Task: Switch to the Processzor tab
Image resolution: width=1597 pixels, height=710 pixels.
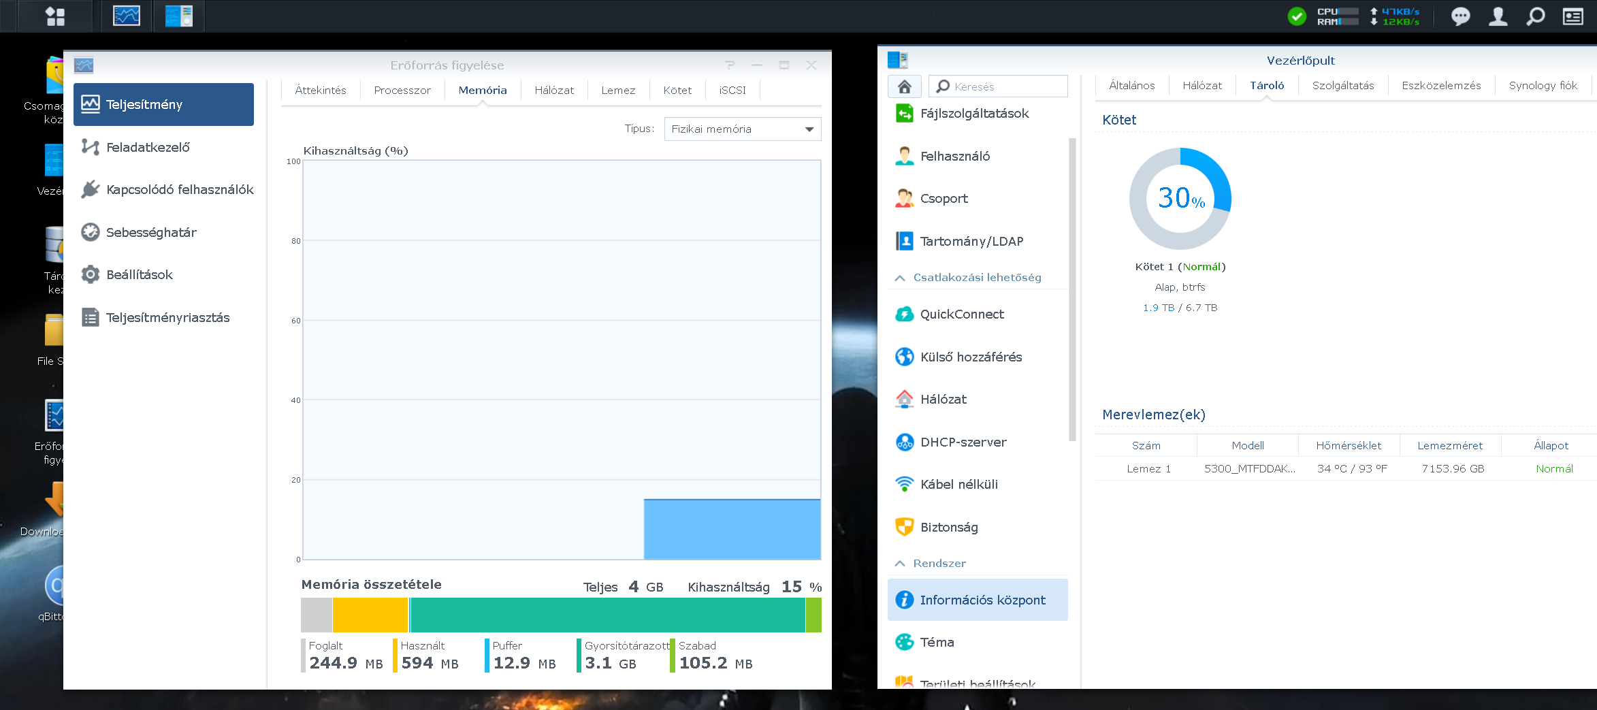Action: pyautogui.click(x=402, y=90)
